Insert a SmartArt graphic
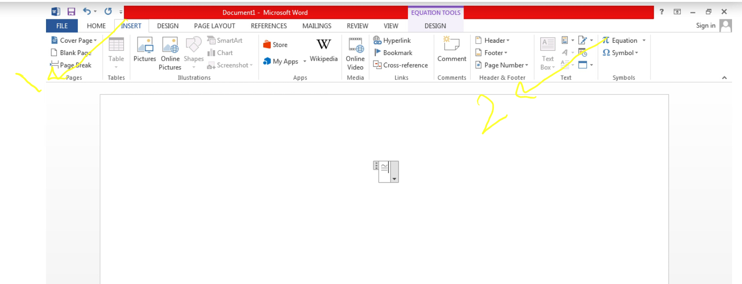Screen dimensions: 742x284 click(225, 40)
